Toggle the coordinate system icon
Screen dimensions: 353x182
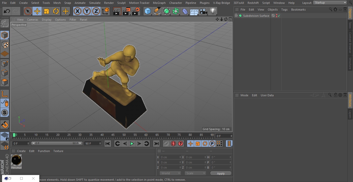[x=106, y=11]
